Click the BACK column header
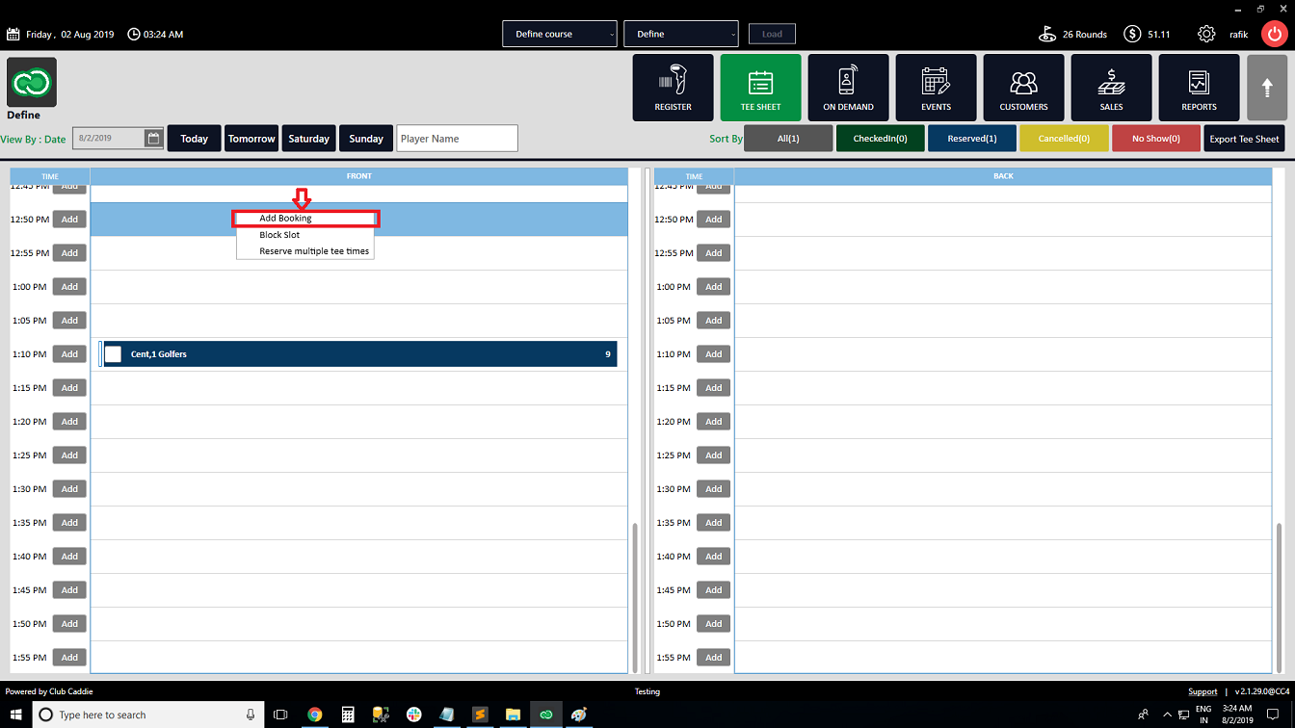The image size is (1295, 728). tap(1003, 176)
